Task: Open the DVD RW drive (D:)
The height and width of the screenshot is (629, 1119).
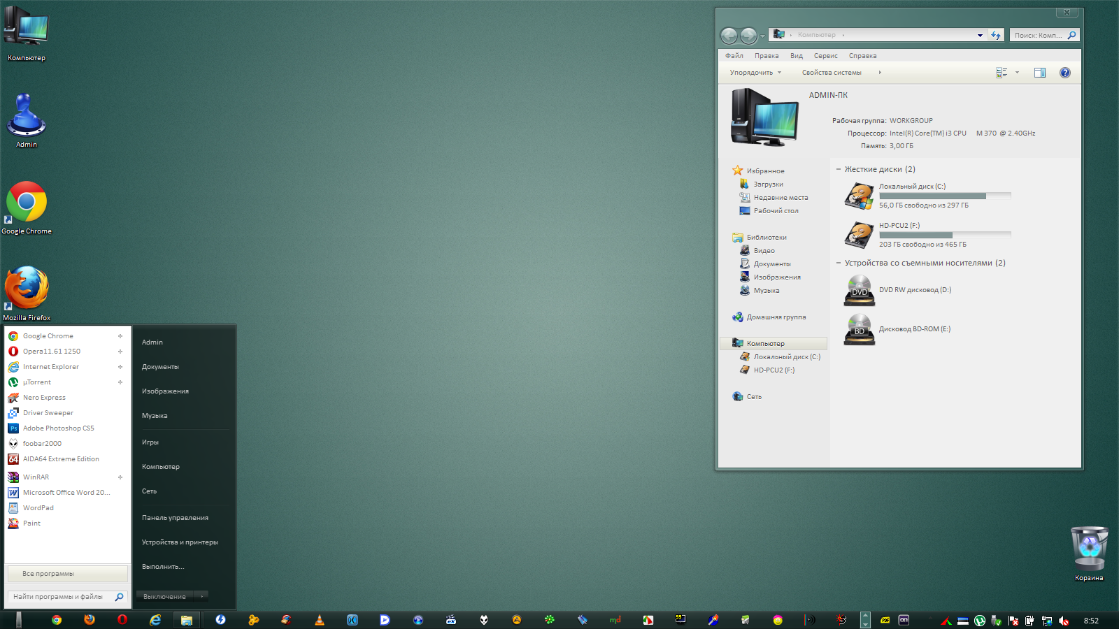Action: [859, 291]
